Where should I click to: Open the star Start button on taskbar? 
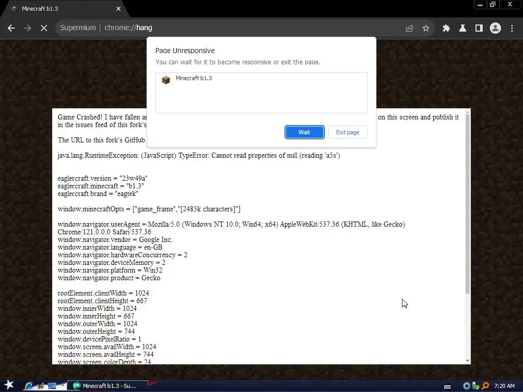(x=9, y=385)
